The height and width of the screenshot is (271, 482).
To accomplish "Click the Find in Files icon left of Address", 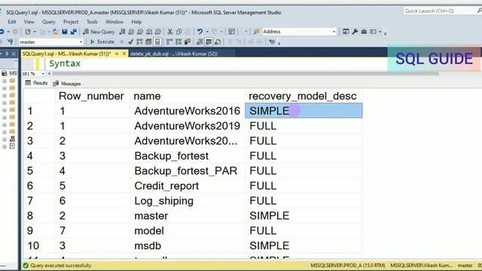I will (256, 32).
